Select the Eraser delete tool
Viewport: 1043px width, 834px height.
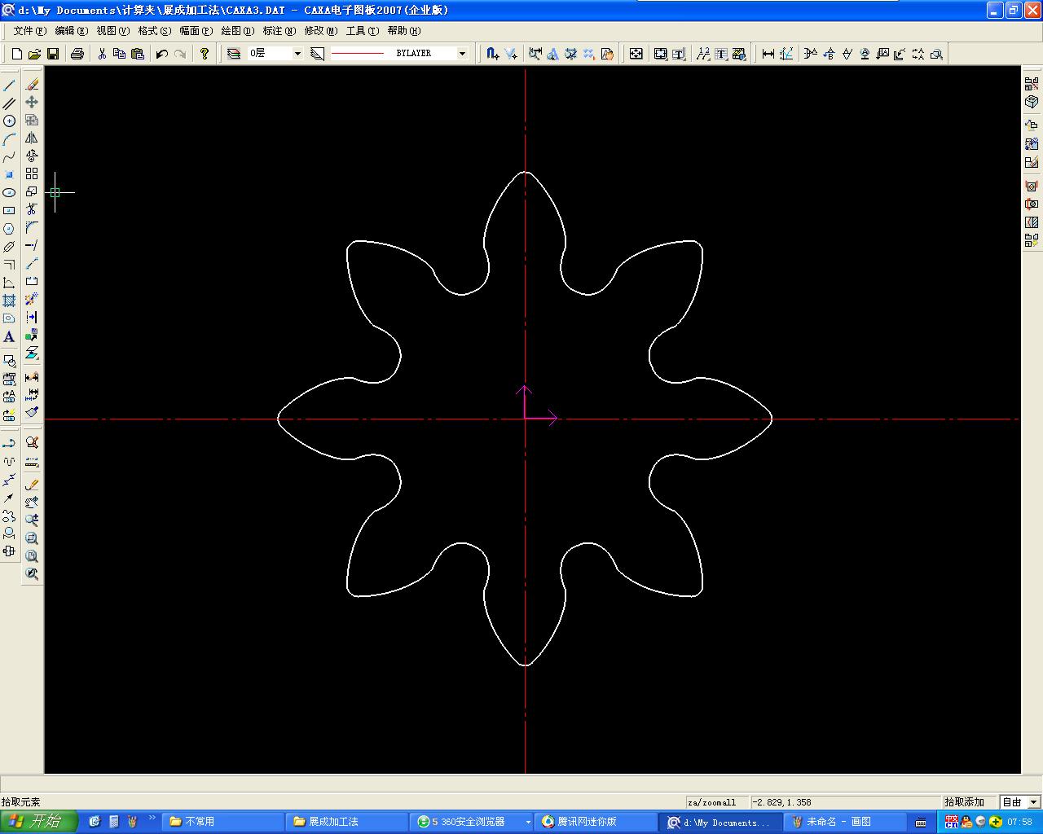click(32, 84)
